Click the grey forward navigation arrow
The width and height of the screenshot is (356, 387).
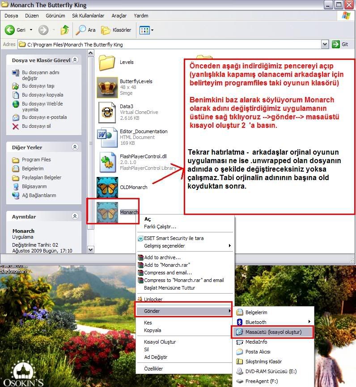(43, 30)
